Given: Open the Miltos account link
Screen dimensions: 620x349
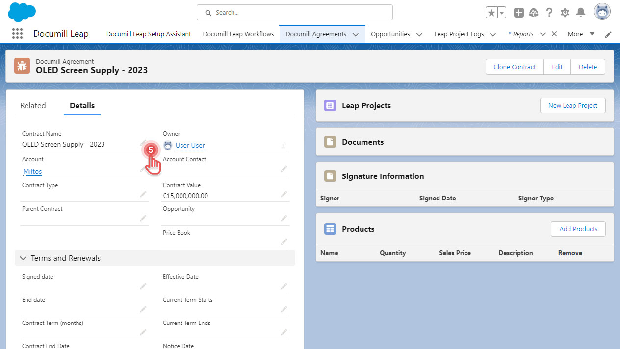Looking at the screenshot, I should tap(32, 171).
